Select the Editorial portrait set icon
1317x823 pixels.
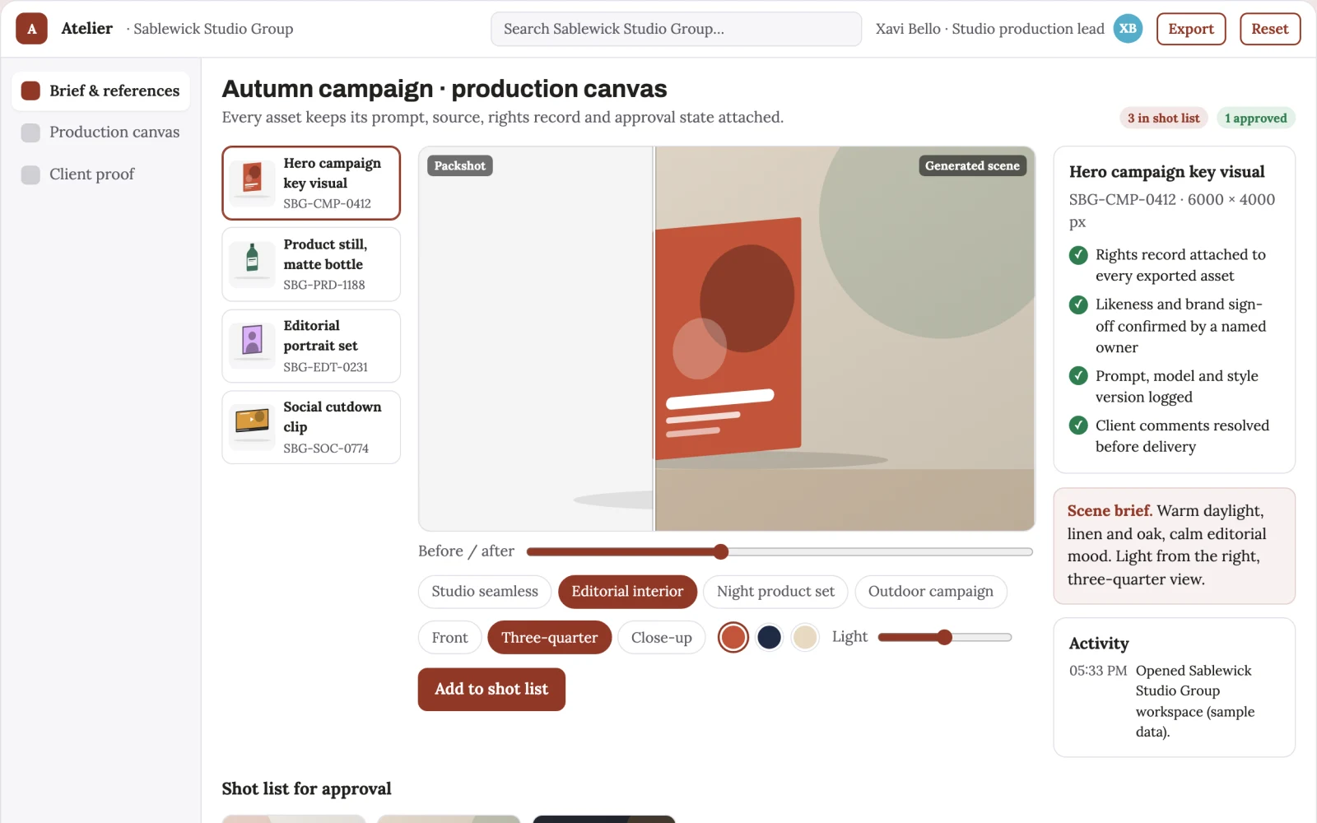pos(253,346)
